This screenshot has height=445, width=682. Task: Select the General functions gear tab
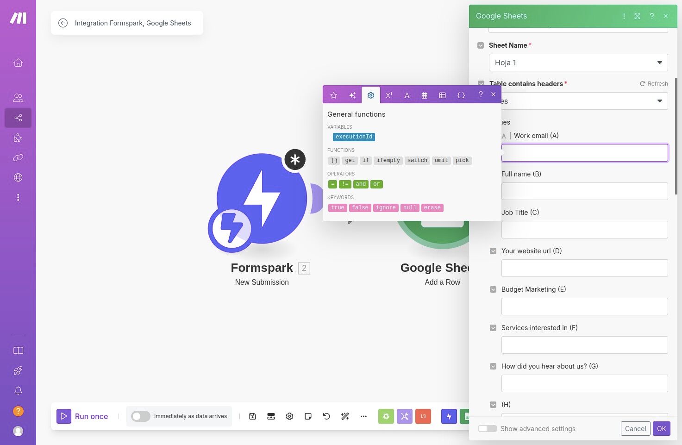click(x=371, y=95)
